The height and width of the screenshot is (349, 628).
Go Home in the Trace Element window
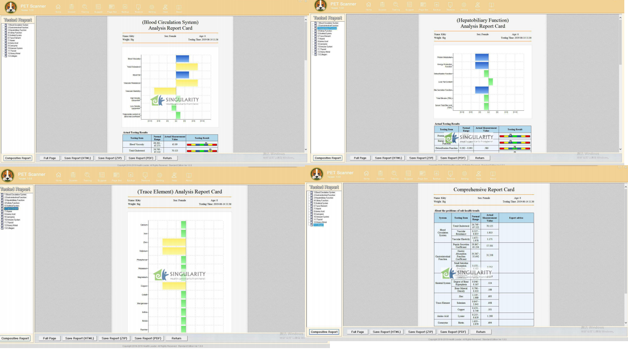[58, 176]
